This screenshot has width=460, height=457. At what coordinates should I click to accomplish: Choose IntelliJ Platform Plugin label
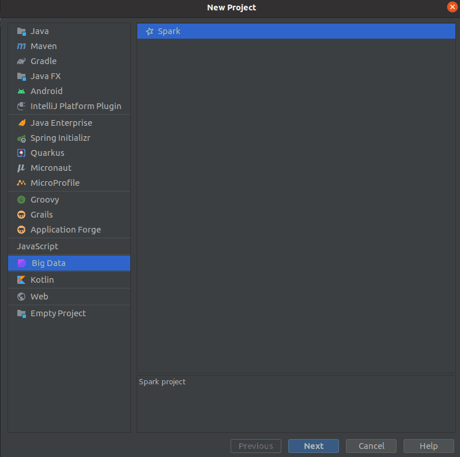(x=76, y=106)
